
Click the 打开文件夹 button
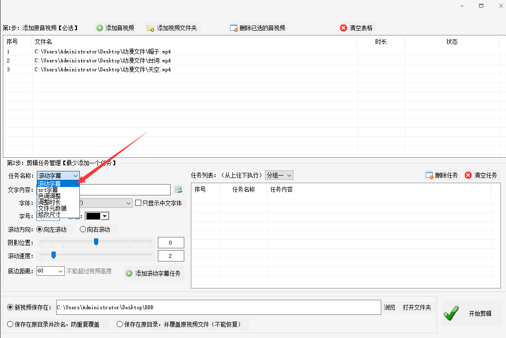point(417,307)
